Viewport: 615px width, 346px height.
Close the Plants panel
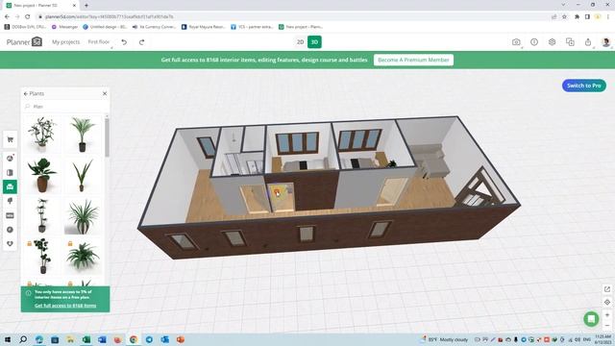[105, 93]
